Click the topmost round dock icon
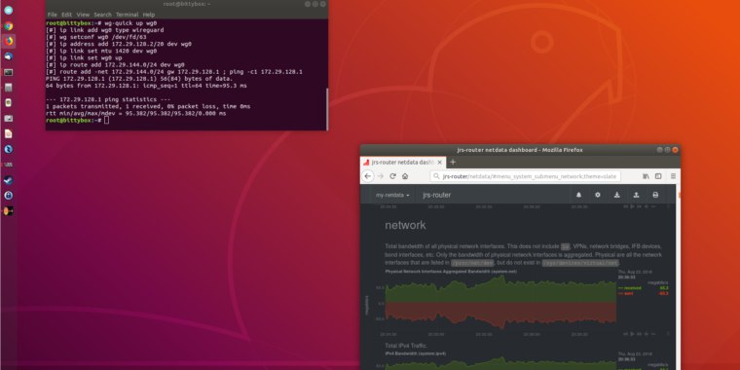Image resolution: width=740 pixels, height=370 pixels. (8, 11)
